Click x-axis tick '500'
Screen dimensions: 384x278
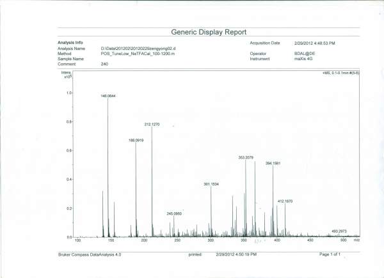coord(344,240)
